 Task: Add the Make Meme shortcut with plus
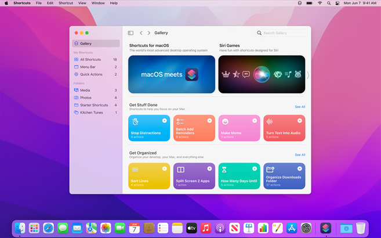[x=255, y=121]
